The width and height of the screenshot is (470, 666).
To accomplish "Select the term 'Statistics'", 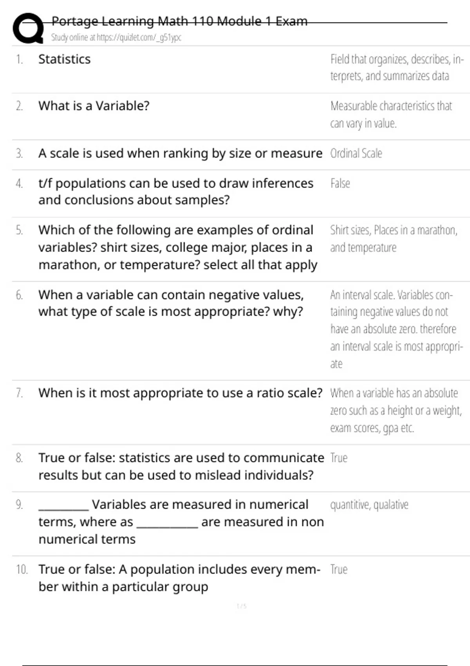I will tap(65, 59).
